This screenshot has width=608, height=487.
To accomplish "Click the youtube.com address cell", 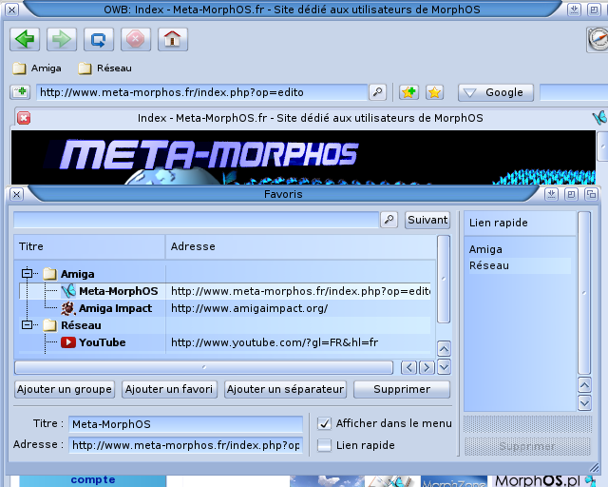I will coord(275,342).
